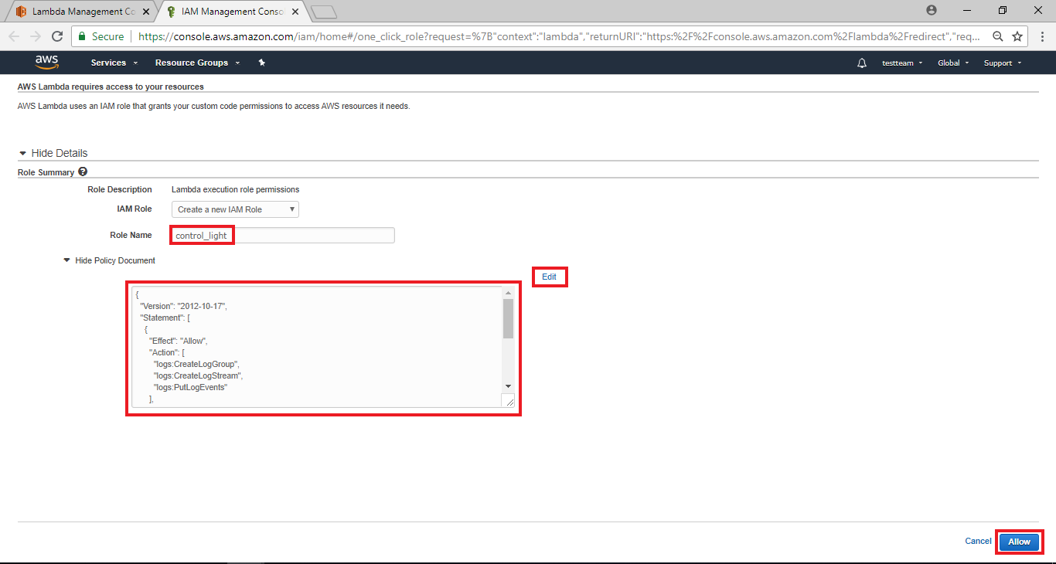Open the notifications bell icon
The width and height of the screenshot is (1056, 564).
pos(862,63)
